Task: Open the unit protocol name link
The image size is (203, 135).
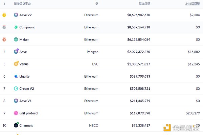Action: coord(29,113)
